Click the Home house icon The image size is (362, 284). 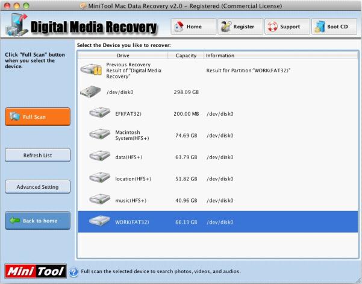[x=179, y=27]
